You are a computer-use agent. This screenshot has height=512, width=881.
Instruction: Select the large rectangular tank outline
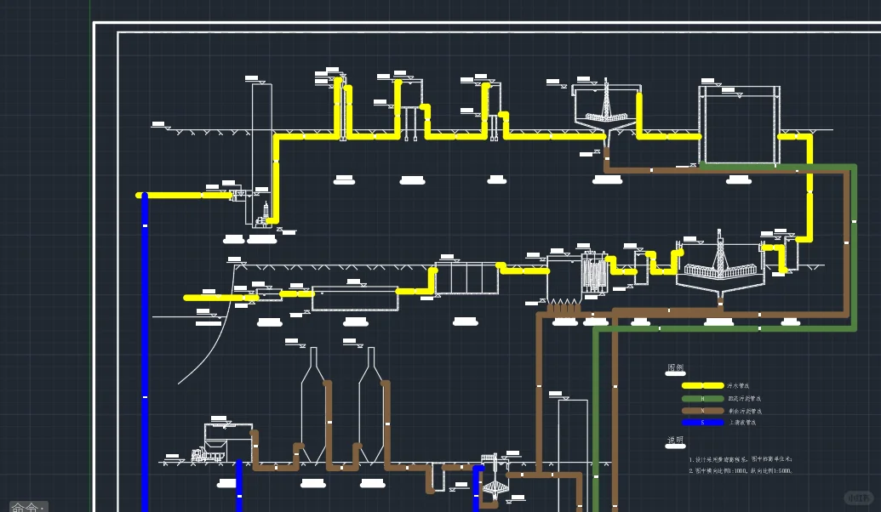[740, 125]
